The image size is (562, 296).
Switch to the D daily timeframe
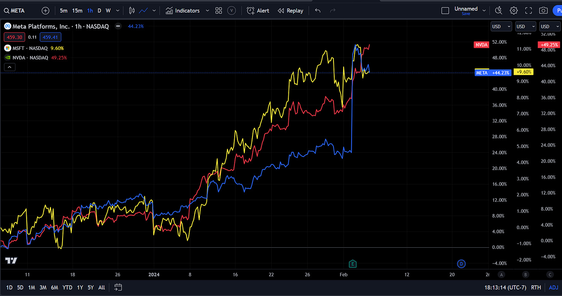click(x=99, y=10)
